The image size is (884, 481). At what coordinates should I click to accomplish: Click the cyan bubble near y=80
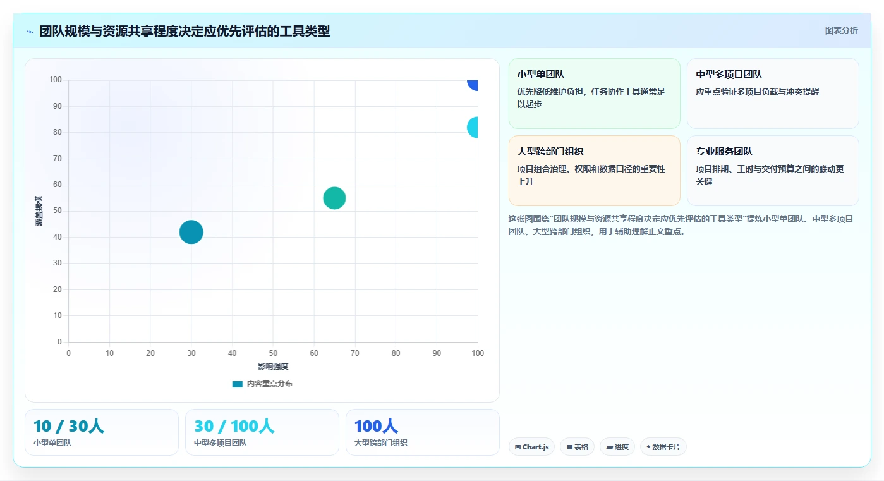coord(473,128)
